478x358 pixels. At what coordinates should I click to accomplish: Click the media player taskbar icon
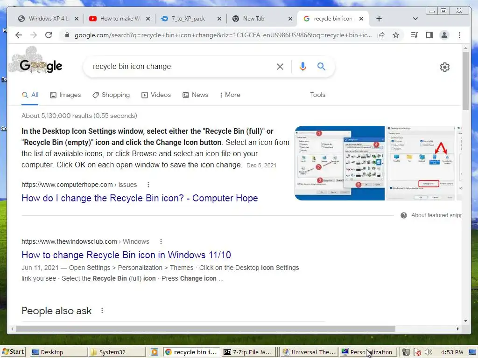155,352
